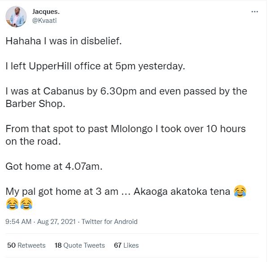This screenshot has width=272, height=262.
Task: Click the 9:54 AM timestamp link
Action: pos(18,222)
